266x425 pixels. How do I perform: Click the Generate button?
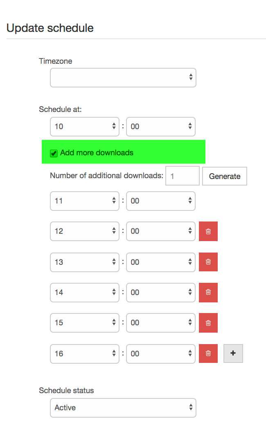pyautogui.click(x=225, y=176)
